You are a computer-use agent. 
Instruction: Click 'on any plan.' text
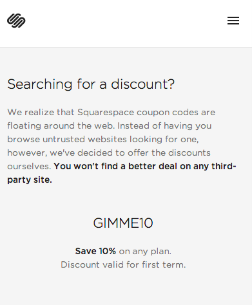coord(145,252)
